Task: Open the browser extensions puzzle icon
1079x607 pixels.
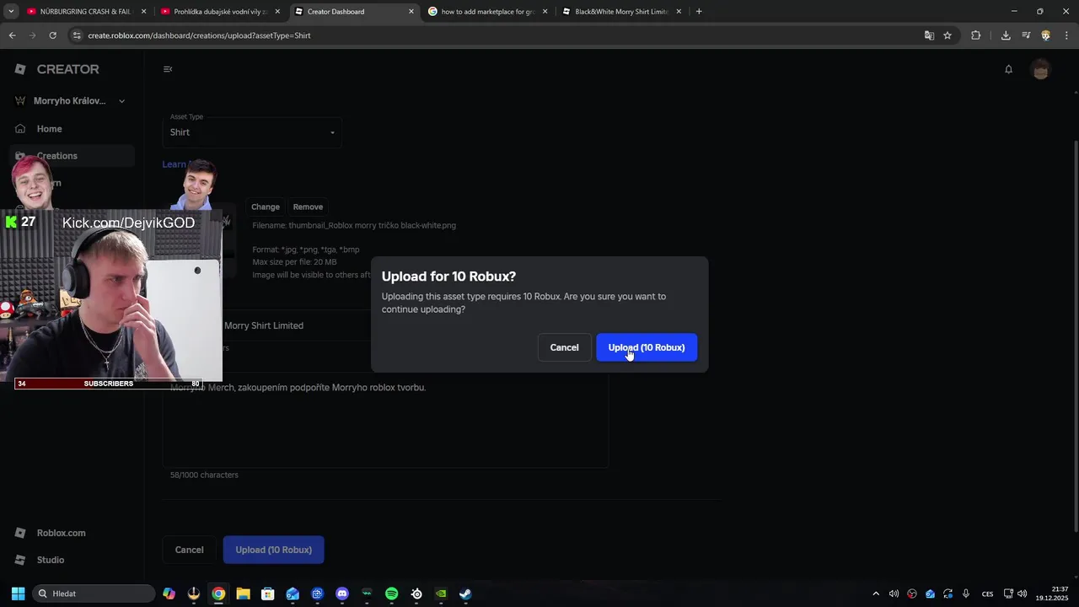Action: point(976,35)
